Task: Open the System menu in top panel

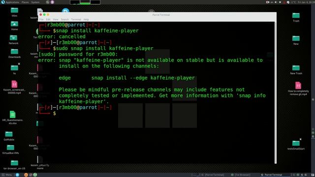Action: pyautogui.click(x=35, y=2)
